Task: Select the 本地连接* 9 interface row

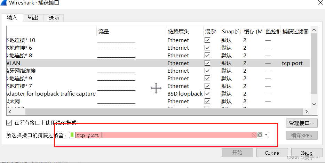Action: (x=158, y=78)
